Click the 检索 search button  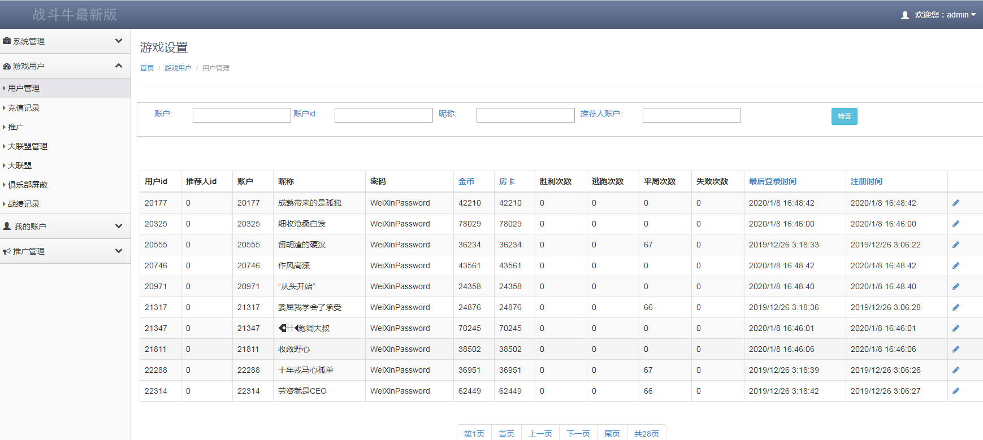tap(844, 116)
